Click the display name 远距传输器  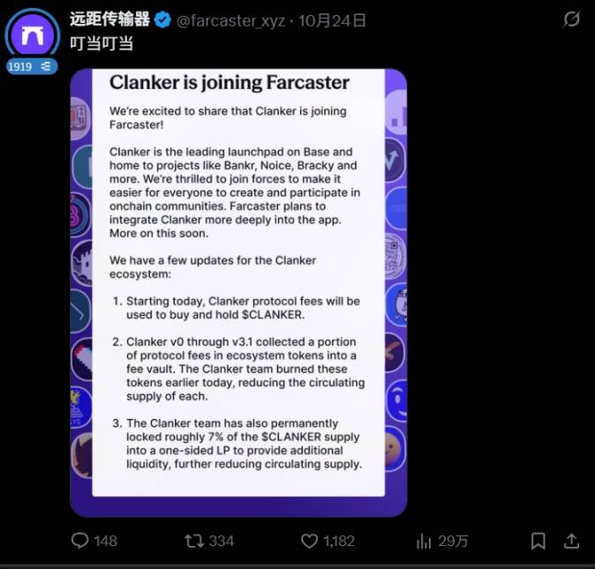110,19
